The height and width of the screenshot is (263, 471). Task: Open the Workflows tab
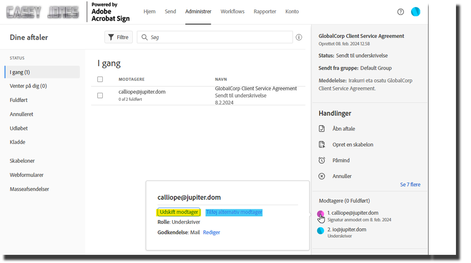click(232, 12)
